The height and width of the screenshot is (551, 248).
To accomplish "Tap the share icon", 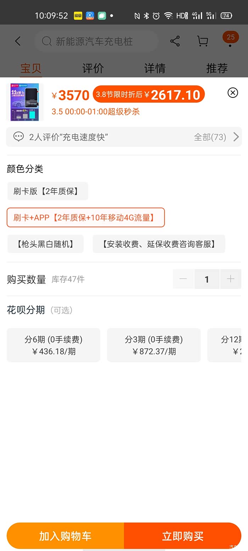I will tap(175, 41).
